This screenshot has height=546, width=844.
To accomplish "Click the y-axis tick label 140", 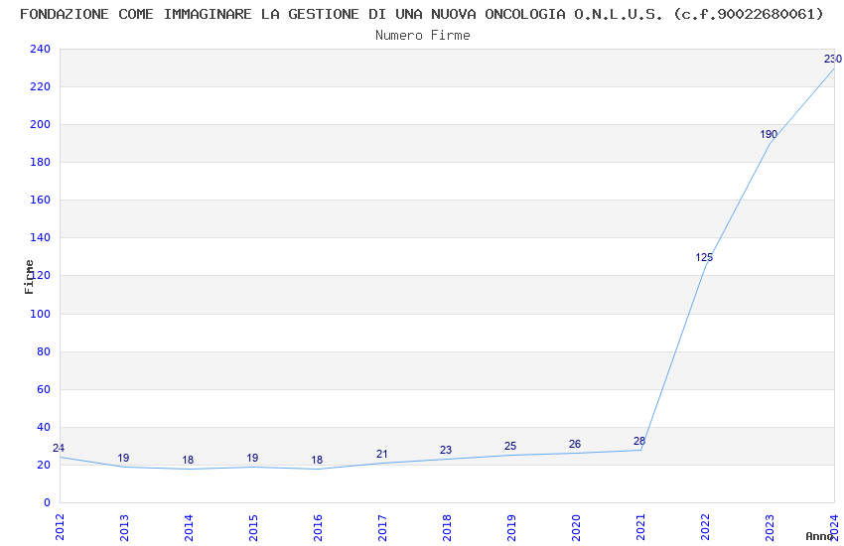I will pos(41,237).
